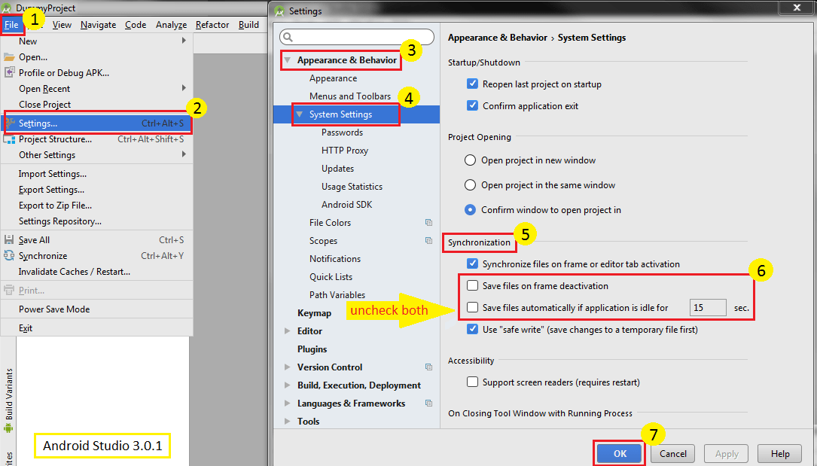Choose Settings... from the File menu
This screenshot has height=466, width=817.
pyautogui.click(x=97, y=123)
